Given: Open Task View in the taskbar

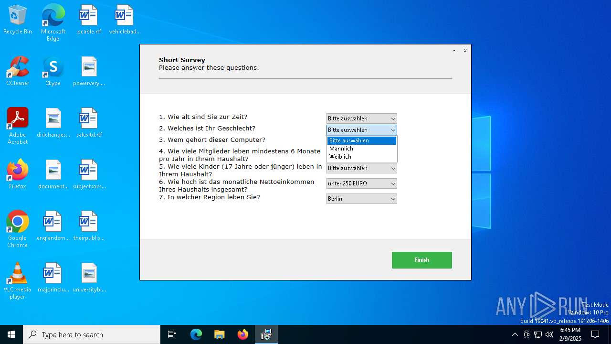Looking at the screenshot, I should 172,334.
